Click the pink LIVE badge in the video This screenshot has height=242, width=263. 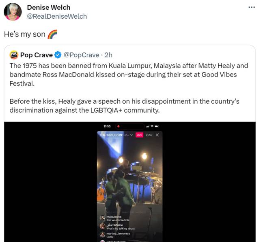click(x=139, y=135)
